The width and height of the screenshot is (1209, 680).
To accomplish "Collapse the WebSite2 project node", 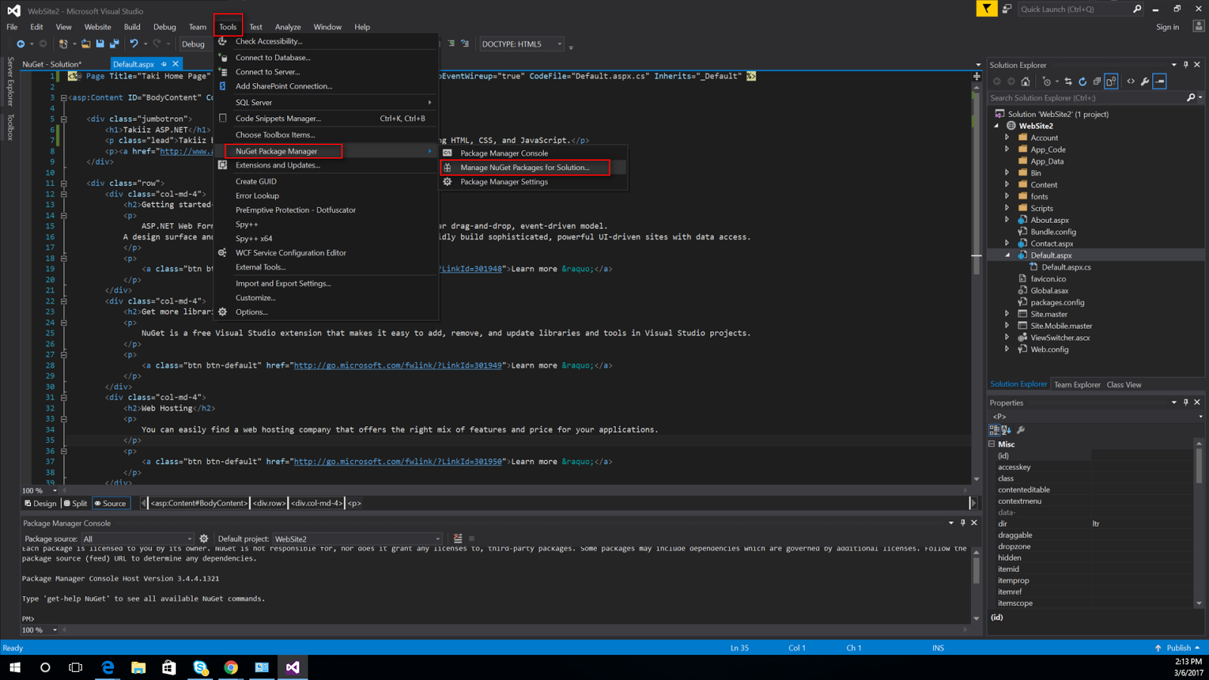I will [x=996, y=126].
